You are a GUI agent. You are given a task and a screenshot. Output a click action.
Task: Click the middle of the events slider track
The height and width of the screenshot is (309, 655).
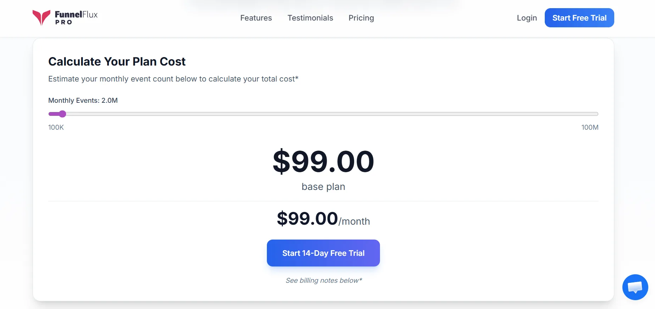[323, 114]
